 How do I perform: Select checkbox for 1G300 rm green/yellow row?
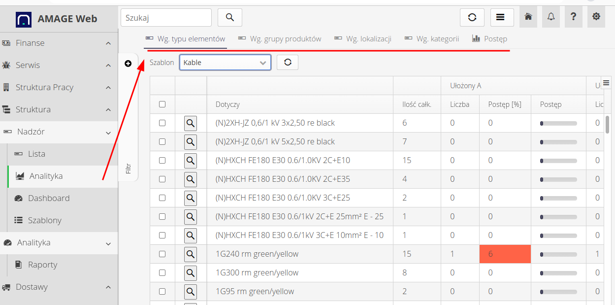point(162,273)
